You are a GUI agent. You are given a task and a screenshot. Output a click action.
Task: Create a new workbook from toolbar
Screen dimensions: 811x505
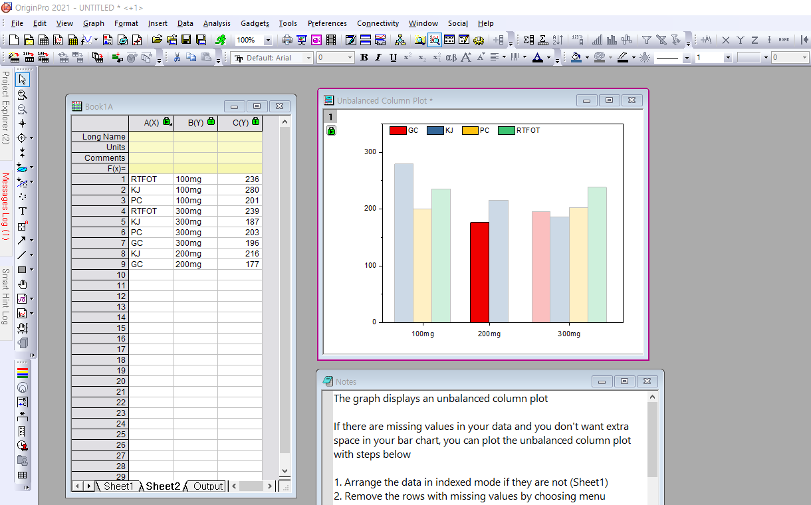point(43,40)
